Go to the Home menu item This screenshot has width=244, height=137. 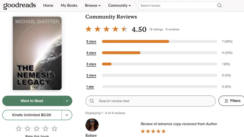48,5
